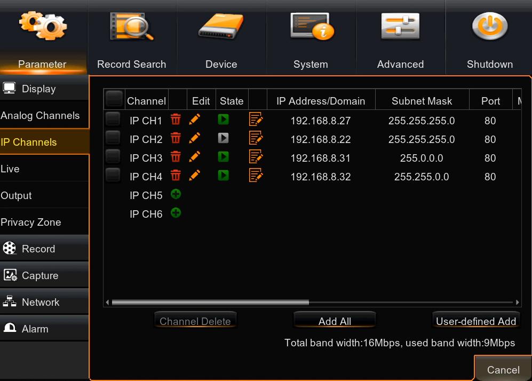The width and height of the screenshot is (532, 381).
Task: Select the address 192.168.8.27
Action: coord(321,121)
